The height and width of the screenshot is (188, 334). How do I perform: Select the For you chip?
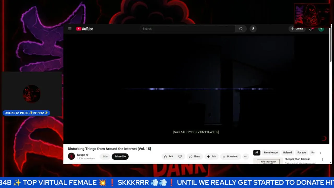coord(301,152)
